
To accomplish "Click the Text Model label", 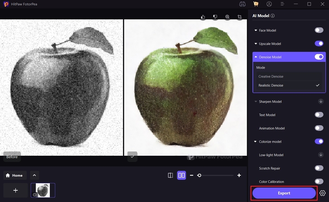I will coord(267,115).
